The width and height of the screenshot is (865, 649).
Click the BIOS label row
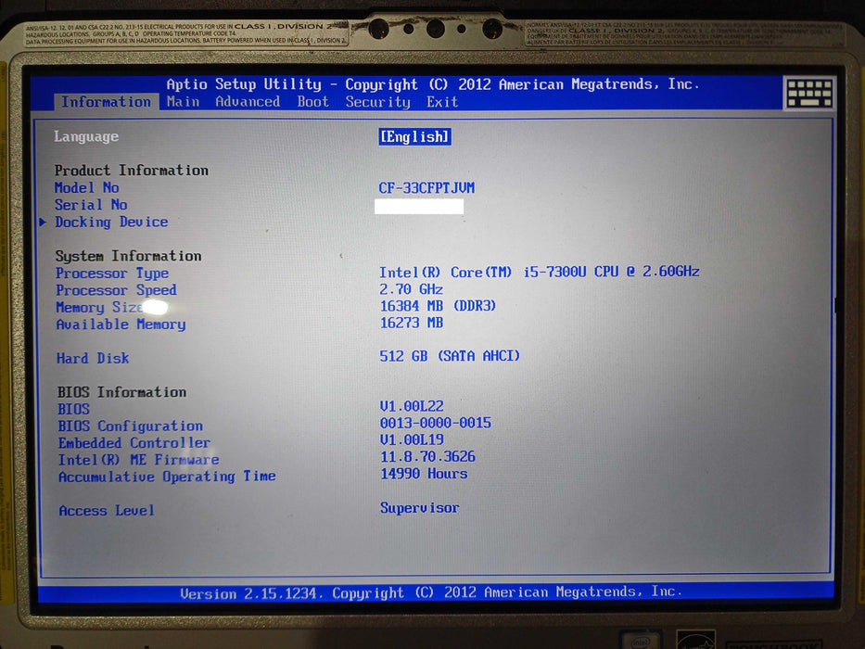click(73, 409)
